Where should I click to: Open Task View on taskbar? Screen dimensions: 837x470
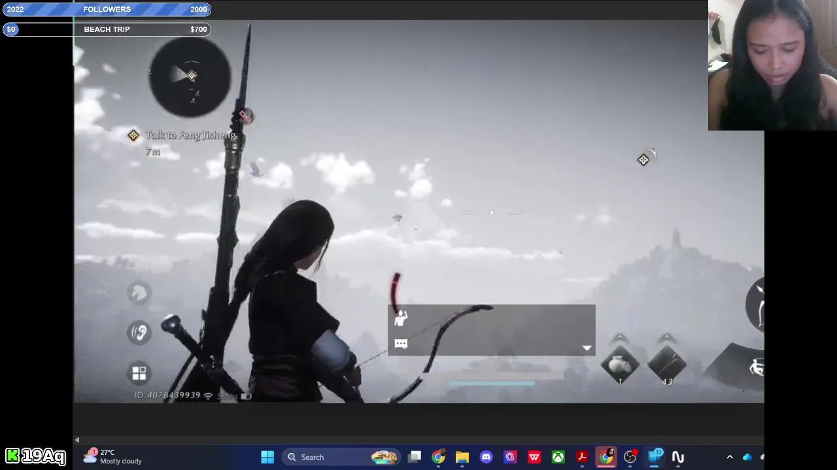[415, 457]
